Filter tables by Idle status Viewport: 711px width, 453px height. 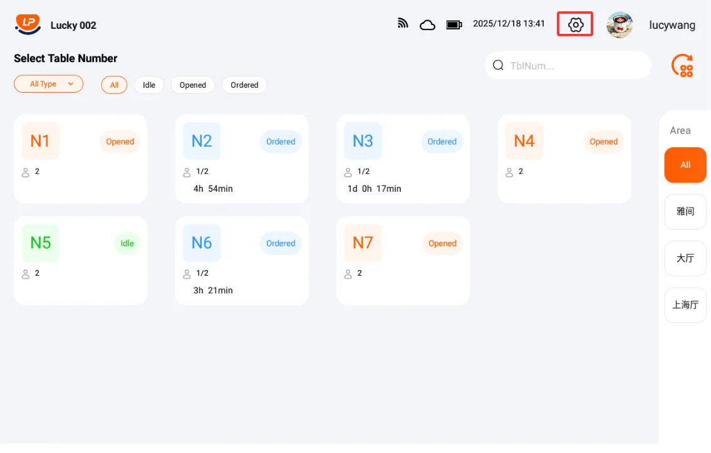coord(148,85)
